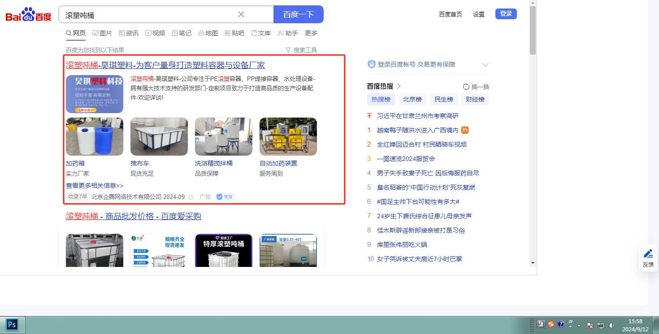Screen dimensions: 659x334
Task: Click the 规格齐全 现货速发 product image
Action: point(159,250)
